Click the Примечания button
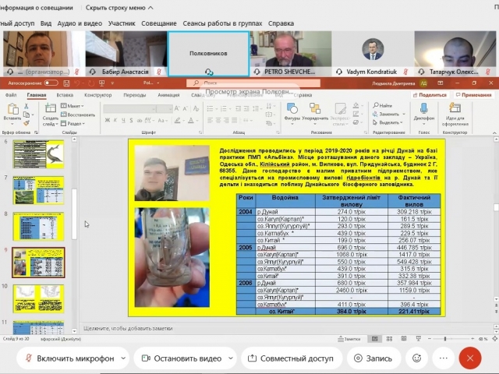 point(474,95)
